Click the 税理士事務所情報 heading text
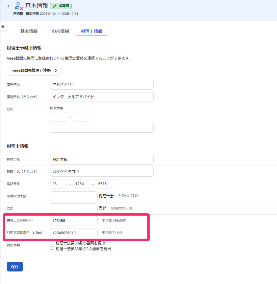The image size is (277, 284). (x=24, y=48)
